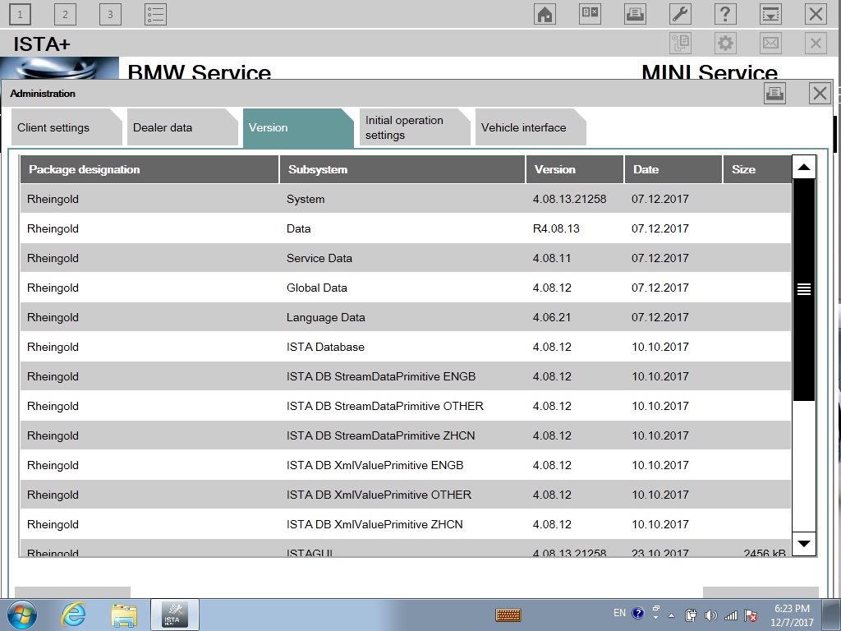Open the operations list icon
The image size is (841, 631).
155,14
